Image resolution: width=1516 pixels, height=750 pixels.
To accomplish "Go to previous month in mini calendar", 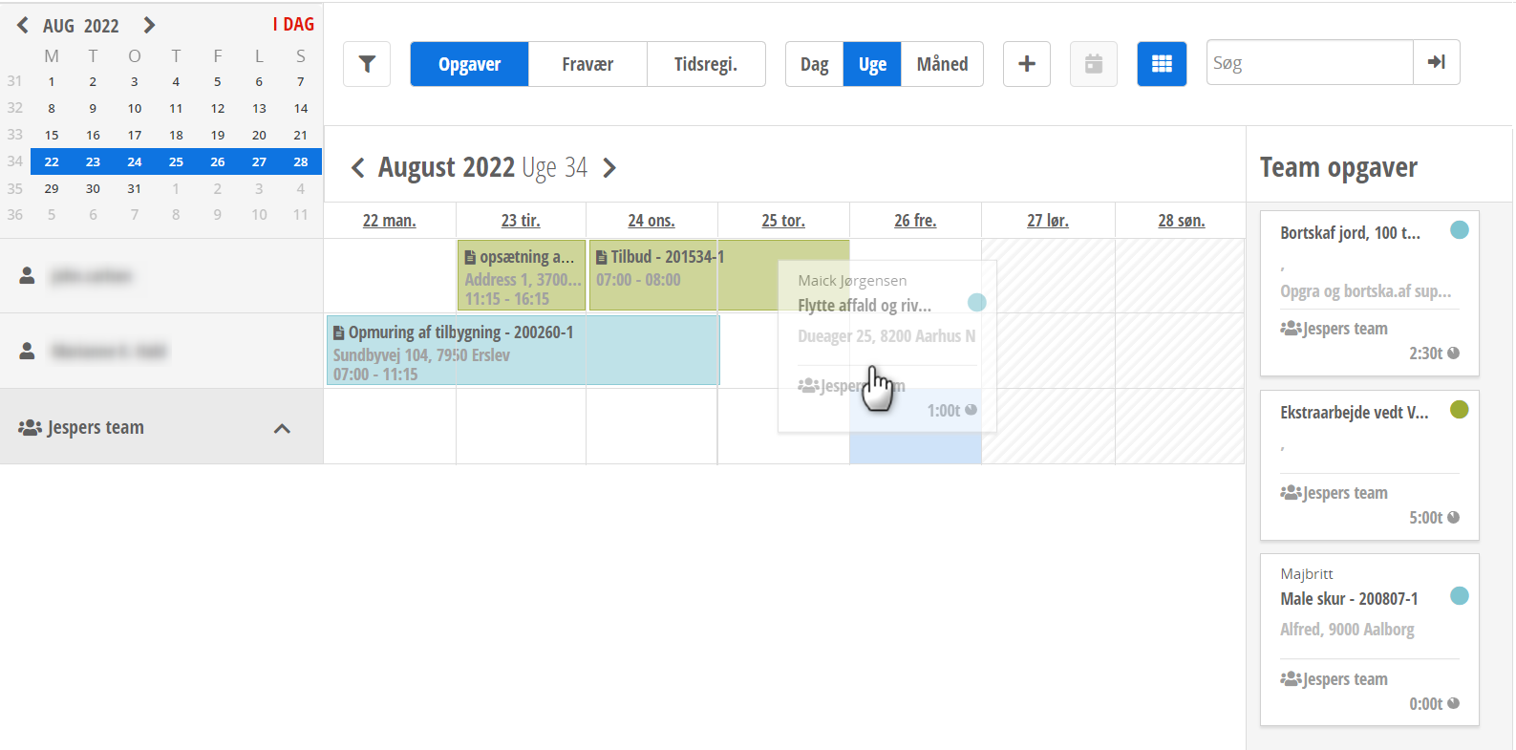I will 23,25.
